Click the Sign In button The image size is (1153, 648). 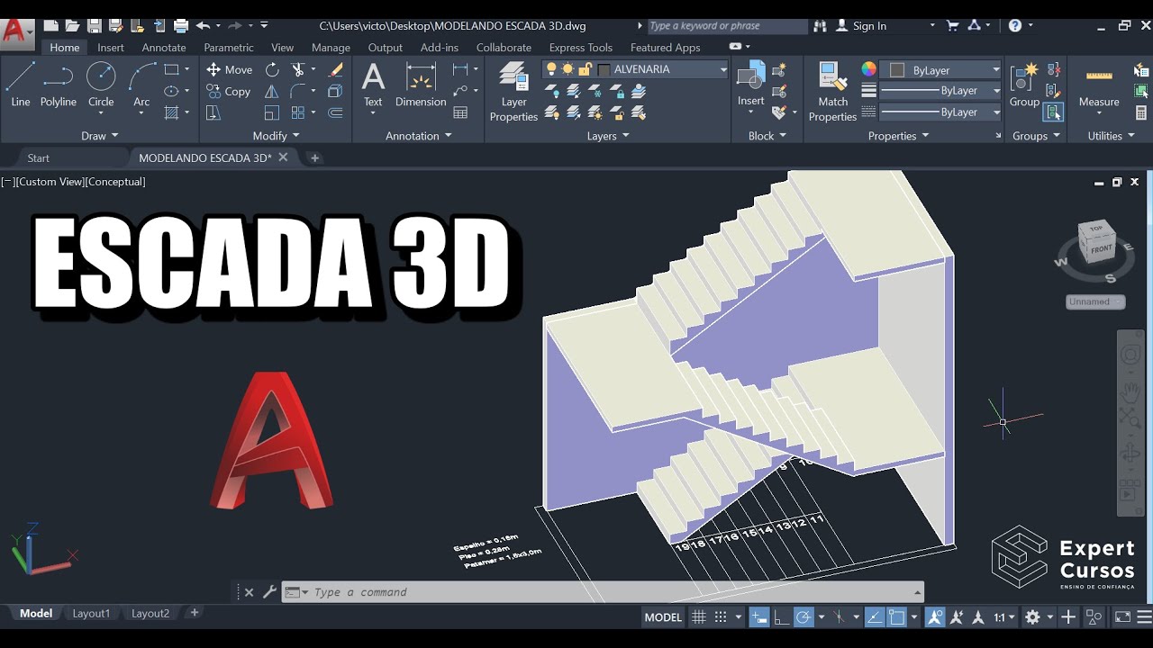point(861,26)
